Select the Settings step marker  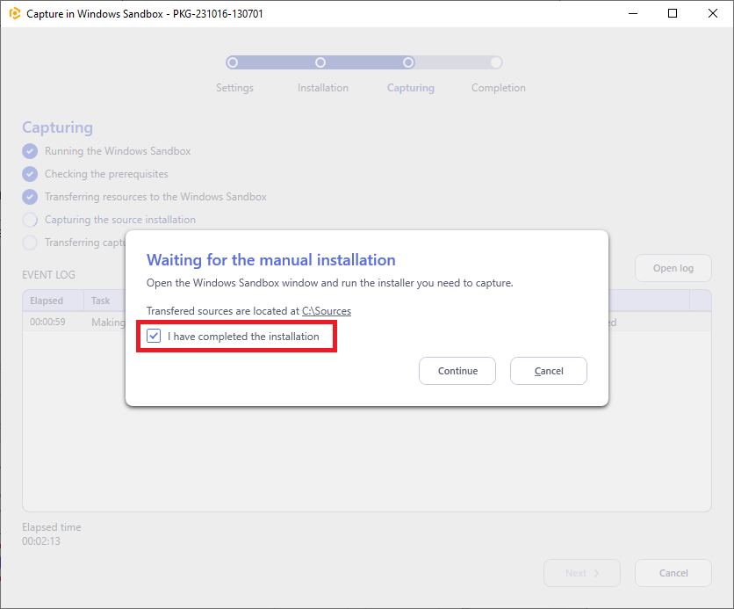pos(233,62)
